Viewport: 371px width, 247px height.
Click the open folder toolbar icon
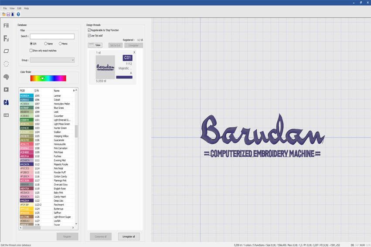[x=4, y=14]
